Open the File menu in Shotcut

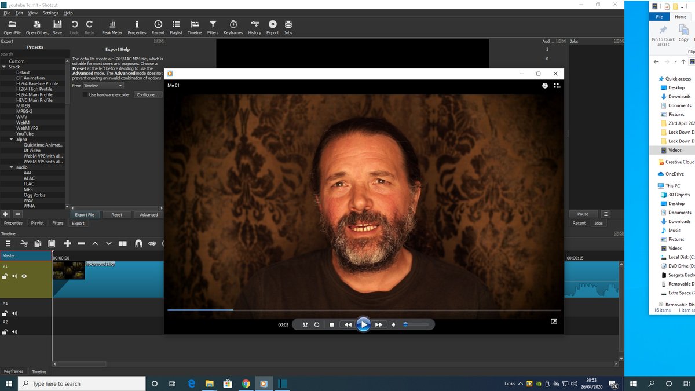(7, 13)
